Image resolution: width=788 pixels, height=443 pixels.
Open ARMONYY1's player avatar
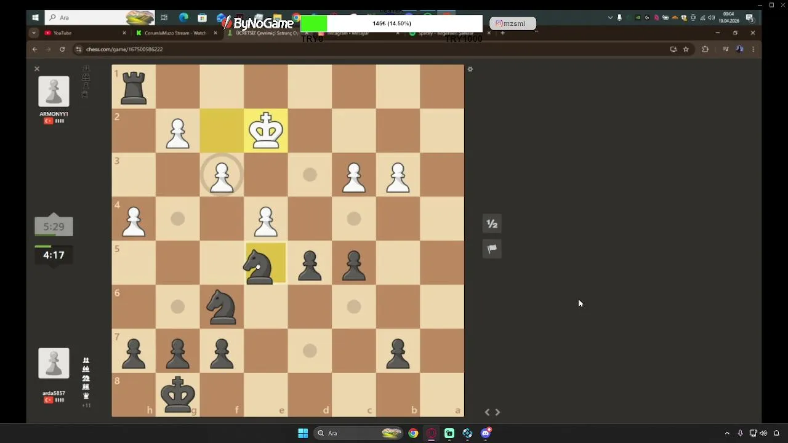point(54,91)
